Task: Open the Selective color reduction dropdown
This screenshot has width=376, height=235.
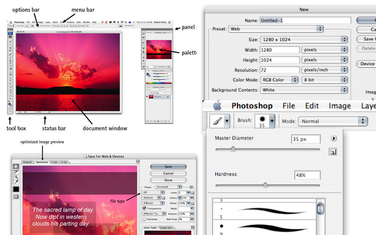Action: pos(152,197)
